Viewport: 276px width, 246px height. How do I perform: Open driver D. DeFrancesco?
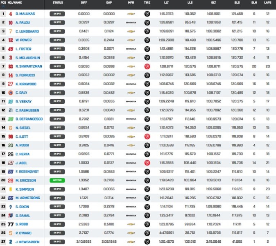pos(29,119)
